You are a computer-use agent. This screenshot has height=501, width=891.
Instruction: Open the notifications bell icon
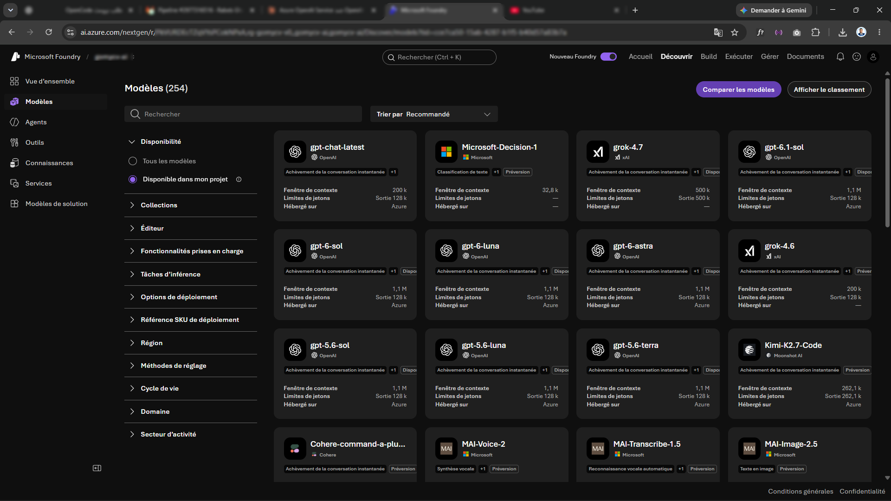click(x=840, y=57)
